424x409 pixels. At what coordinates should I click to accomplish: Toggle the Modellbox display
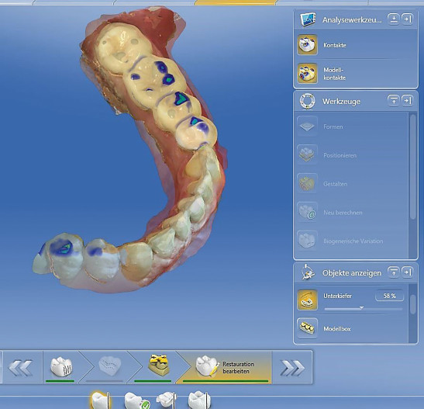(x=307, y=328)
